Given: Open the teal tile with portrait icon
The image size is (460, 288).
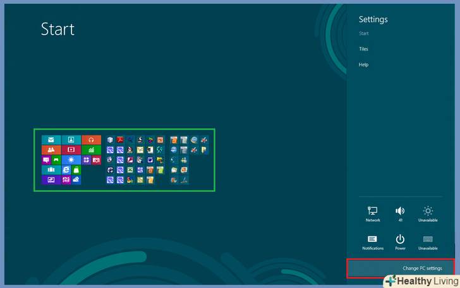Looking at the screenshot, I should click(71, 140).
